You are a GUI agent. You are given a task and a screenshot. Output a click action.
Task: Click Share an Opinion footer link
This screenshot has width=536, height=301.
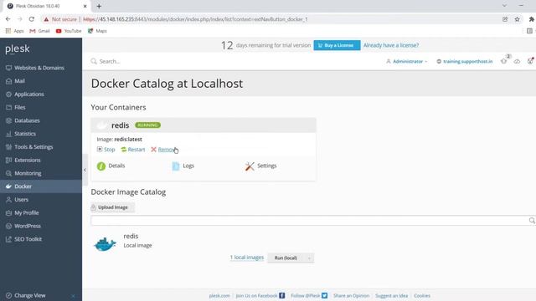(x=352, y=295)
